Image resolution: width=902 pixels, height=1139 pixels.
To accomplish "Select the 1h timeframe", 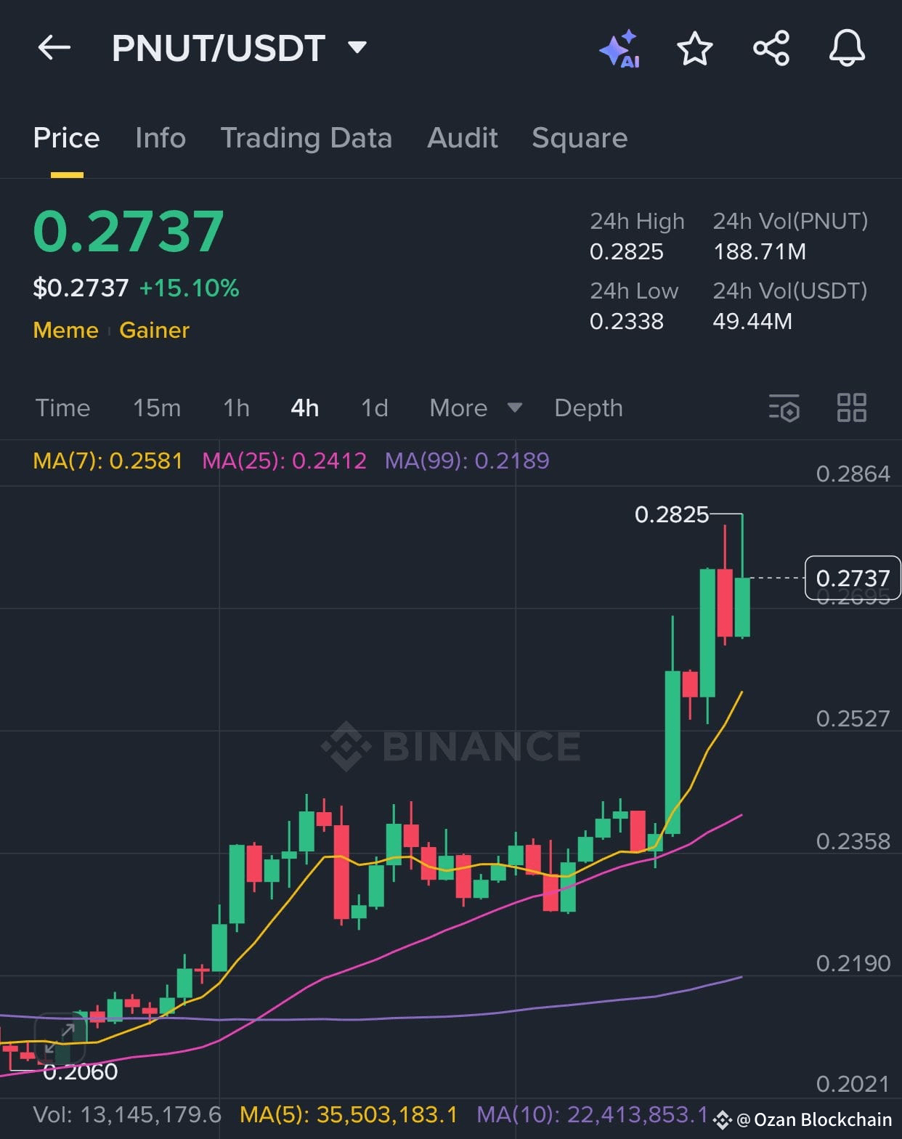I will pos(236,408).
